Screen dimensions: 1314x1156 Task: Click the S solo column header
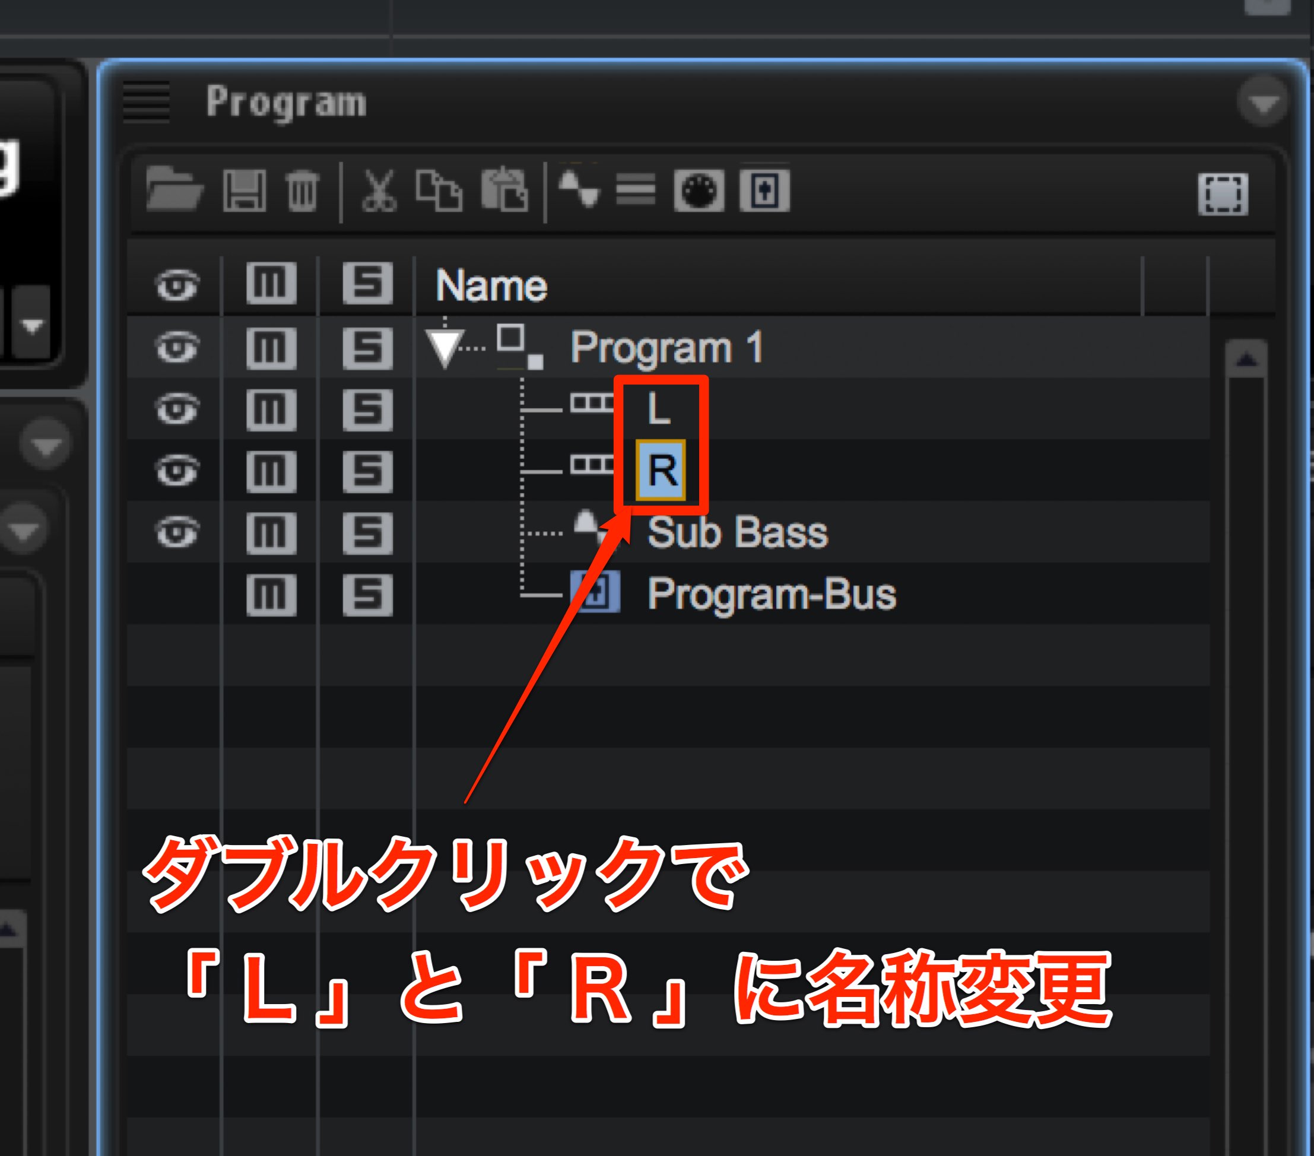tap(367, 283)
